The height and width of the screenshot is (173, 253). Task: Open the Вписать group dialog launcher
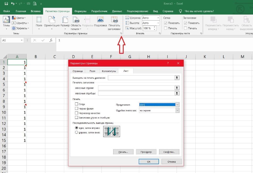click(x=160, y=34)
